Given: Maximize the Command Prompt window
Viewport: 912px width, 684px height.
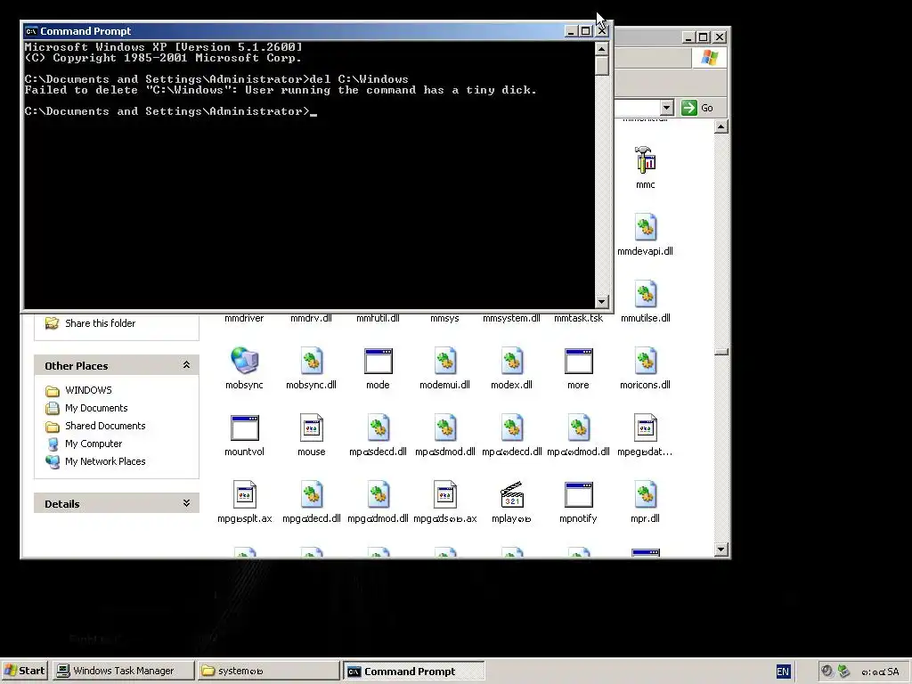Looking at the screenshot, I should click(x=586, y=31).
